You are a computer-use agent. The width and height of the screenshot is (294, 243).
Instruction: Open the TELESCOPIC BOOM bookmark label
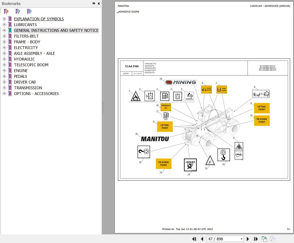click(31, 65)
